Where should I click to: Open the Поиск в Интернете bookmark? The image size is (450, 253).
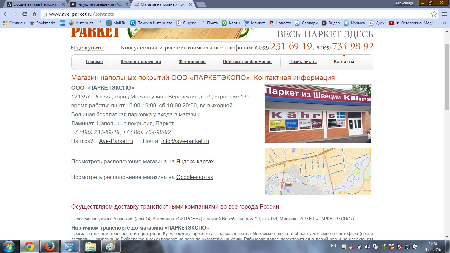tap(151, 23)
